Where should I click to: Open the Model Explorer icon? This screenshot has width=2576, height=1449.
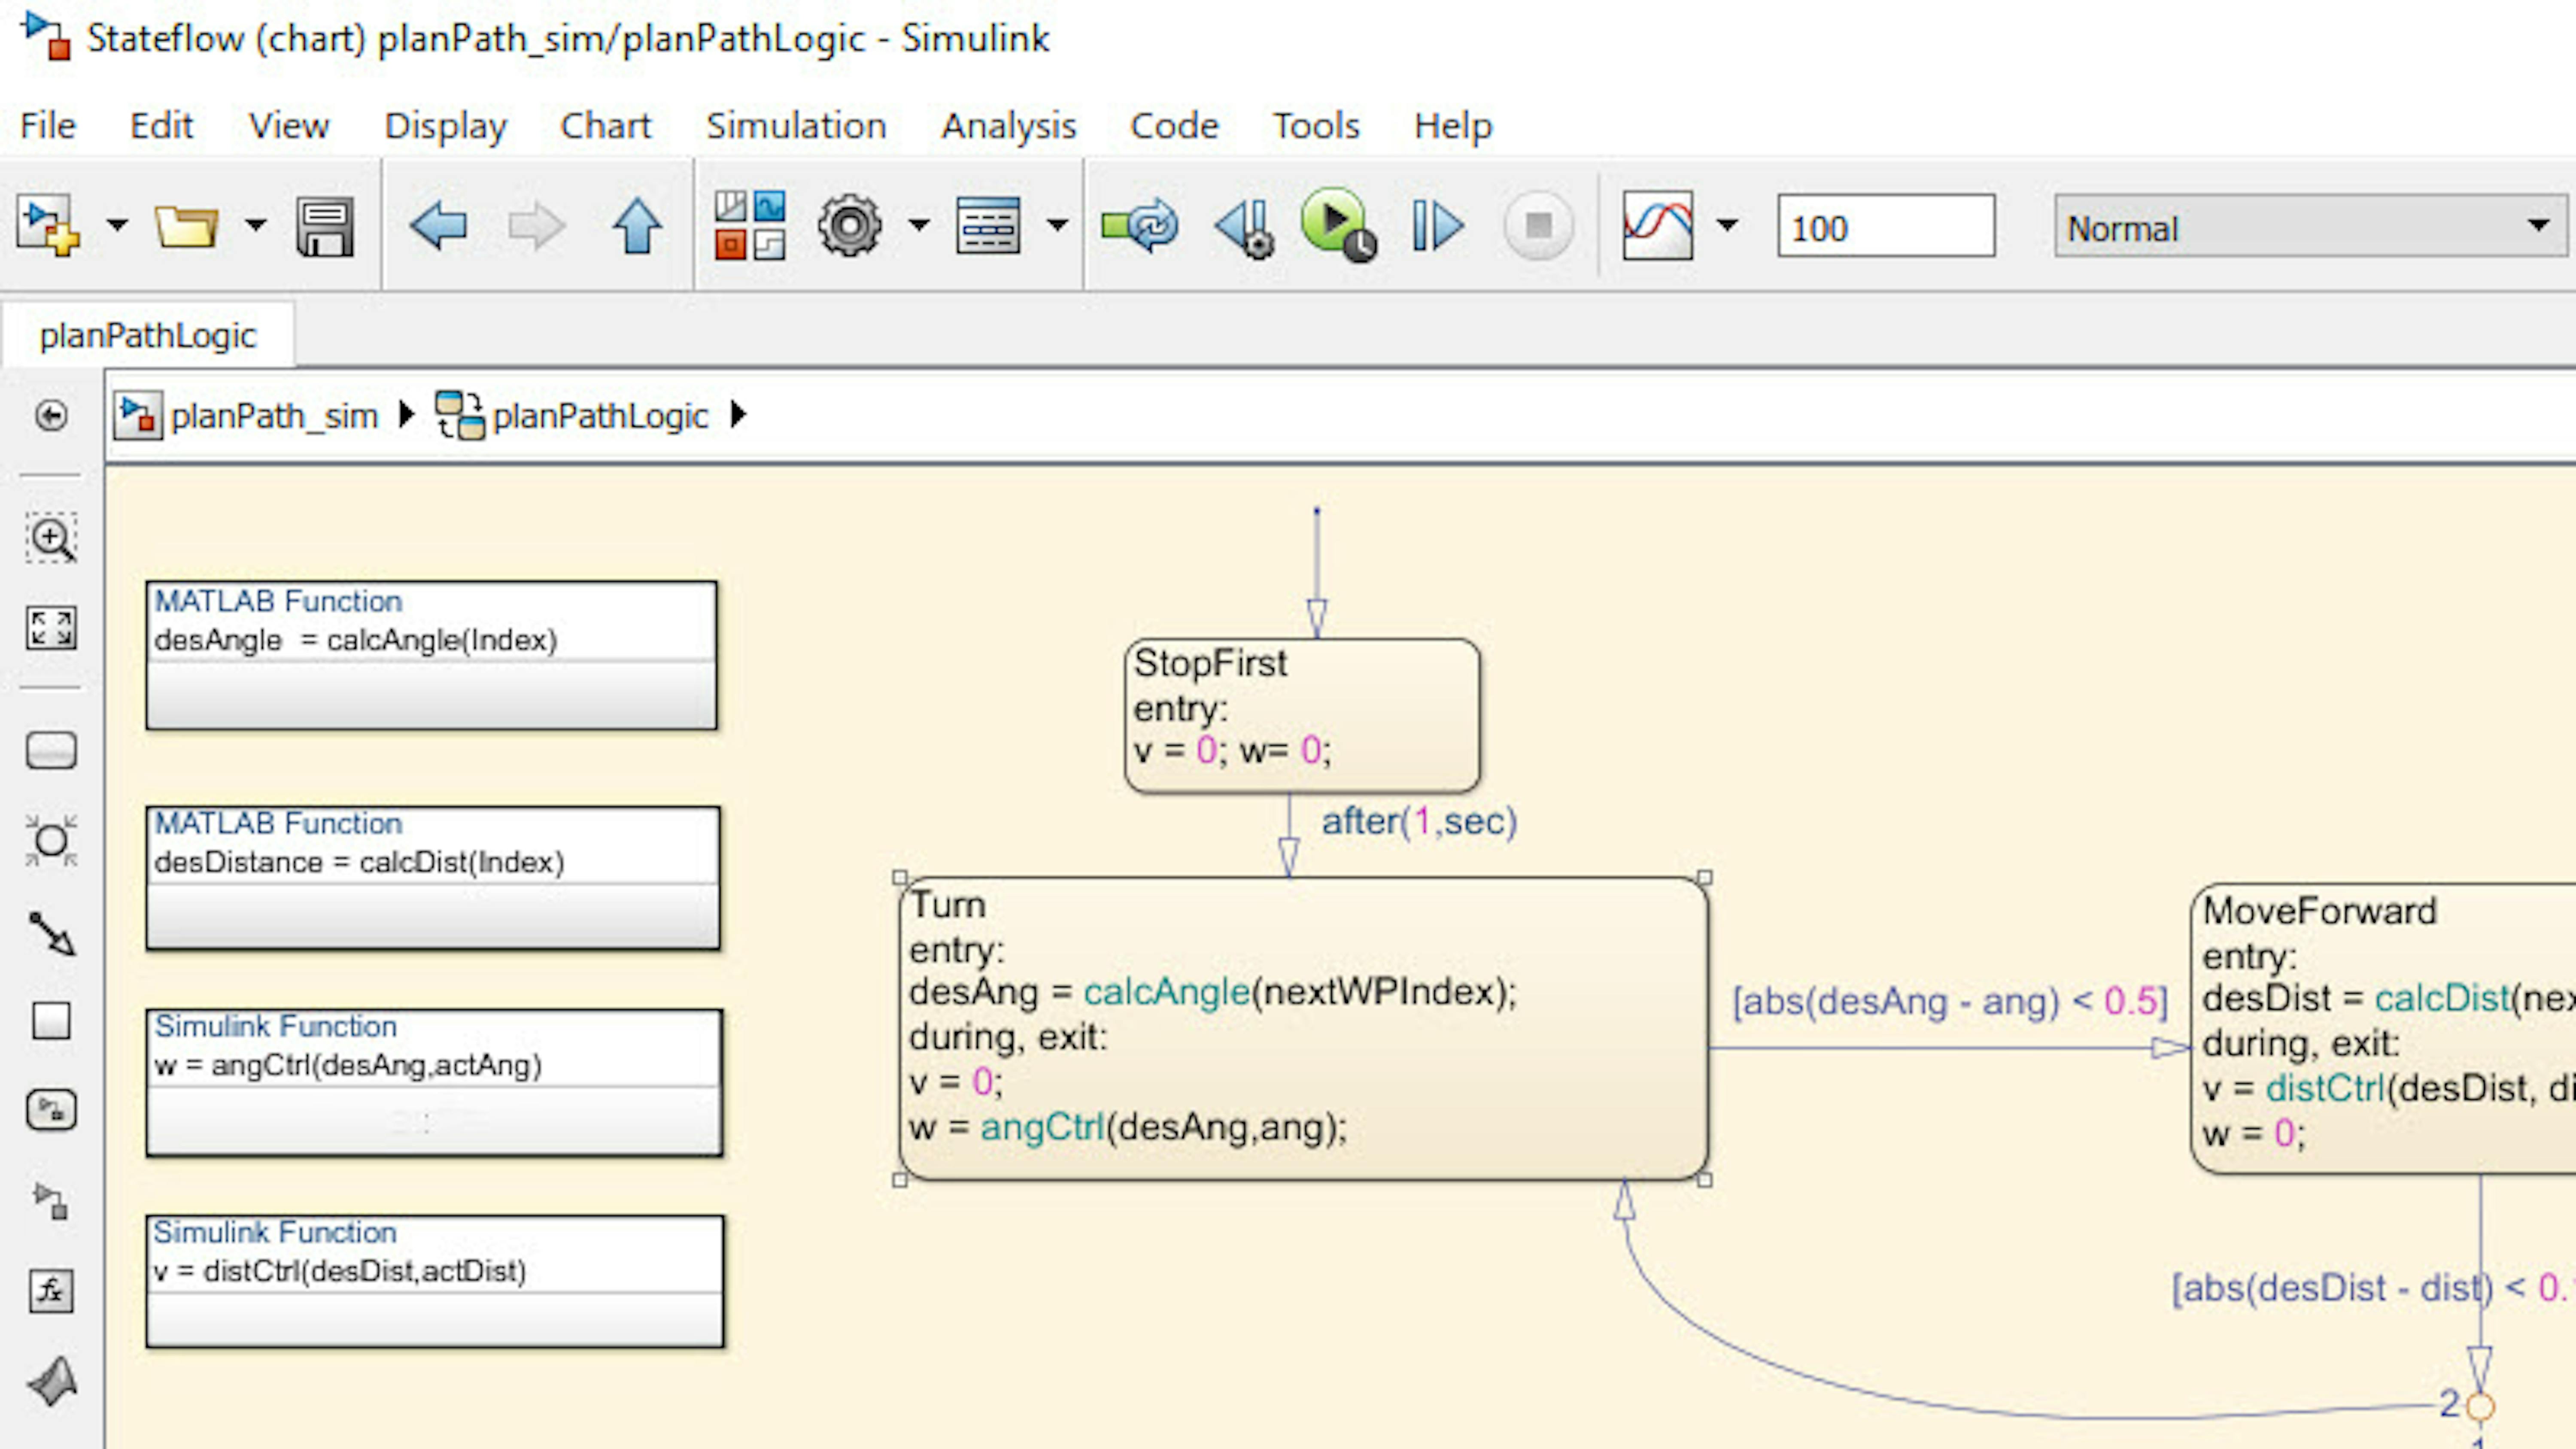tap(988, 226)
